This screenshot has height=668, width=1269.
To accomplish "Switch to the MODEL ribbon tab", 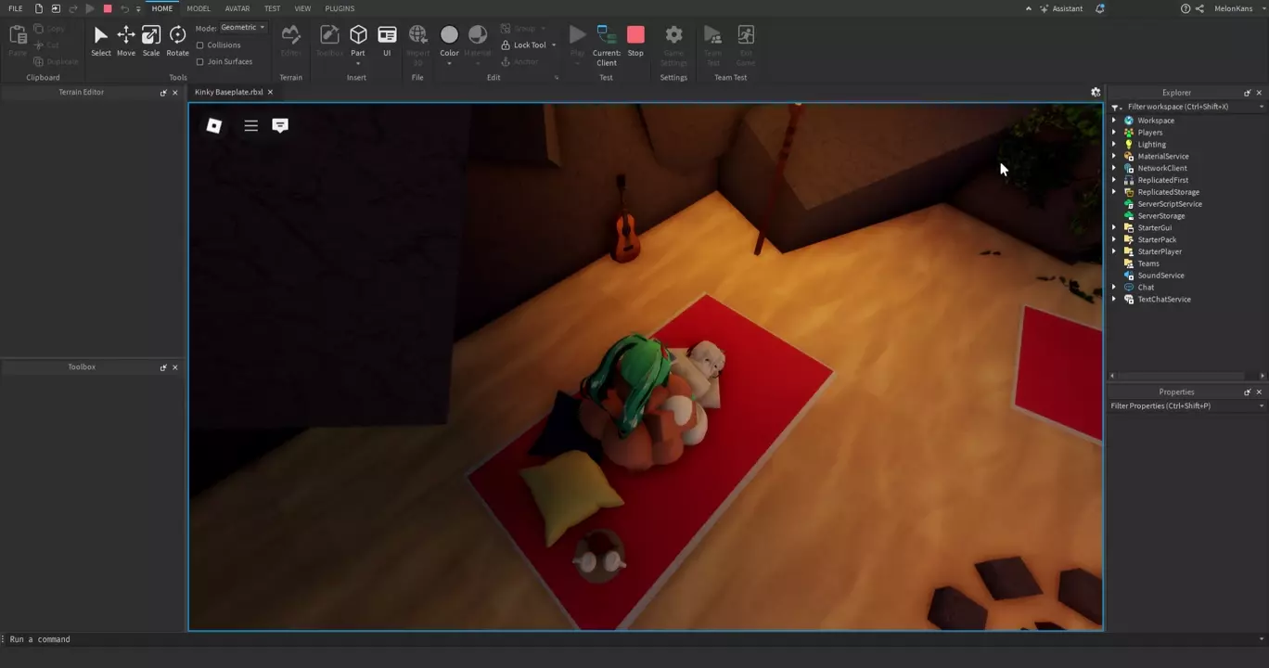I will coord(199,8).
